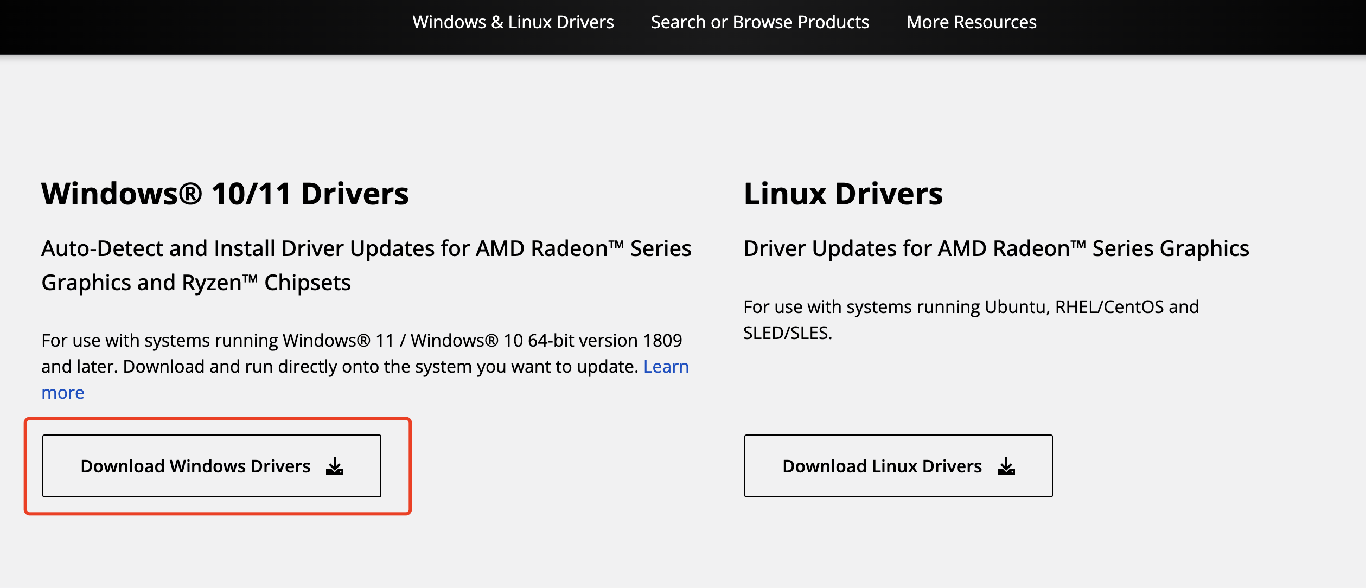Follow the blue Learn more link
Screen dimensions: 1366x588
pos(666,367)
